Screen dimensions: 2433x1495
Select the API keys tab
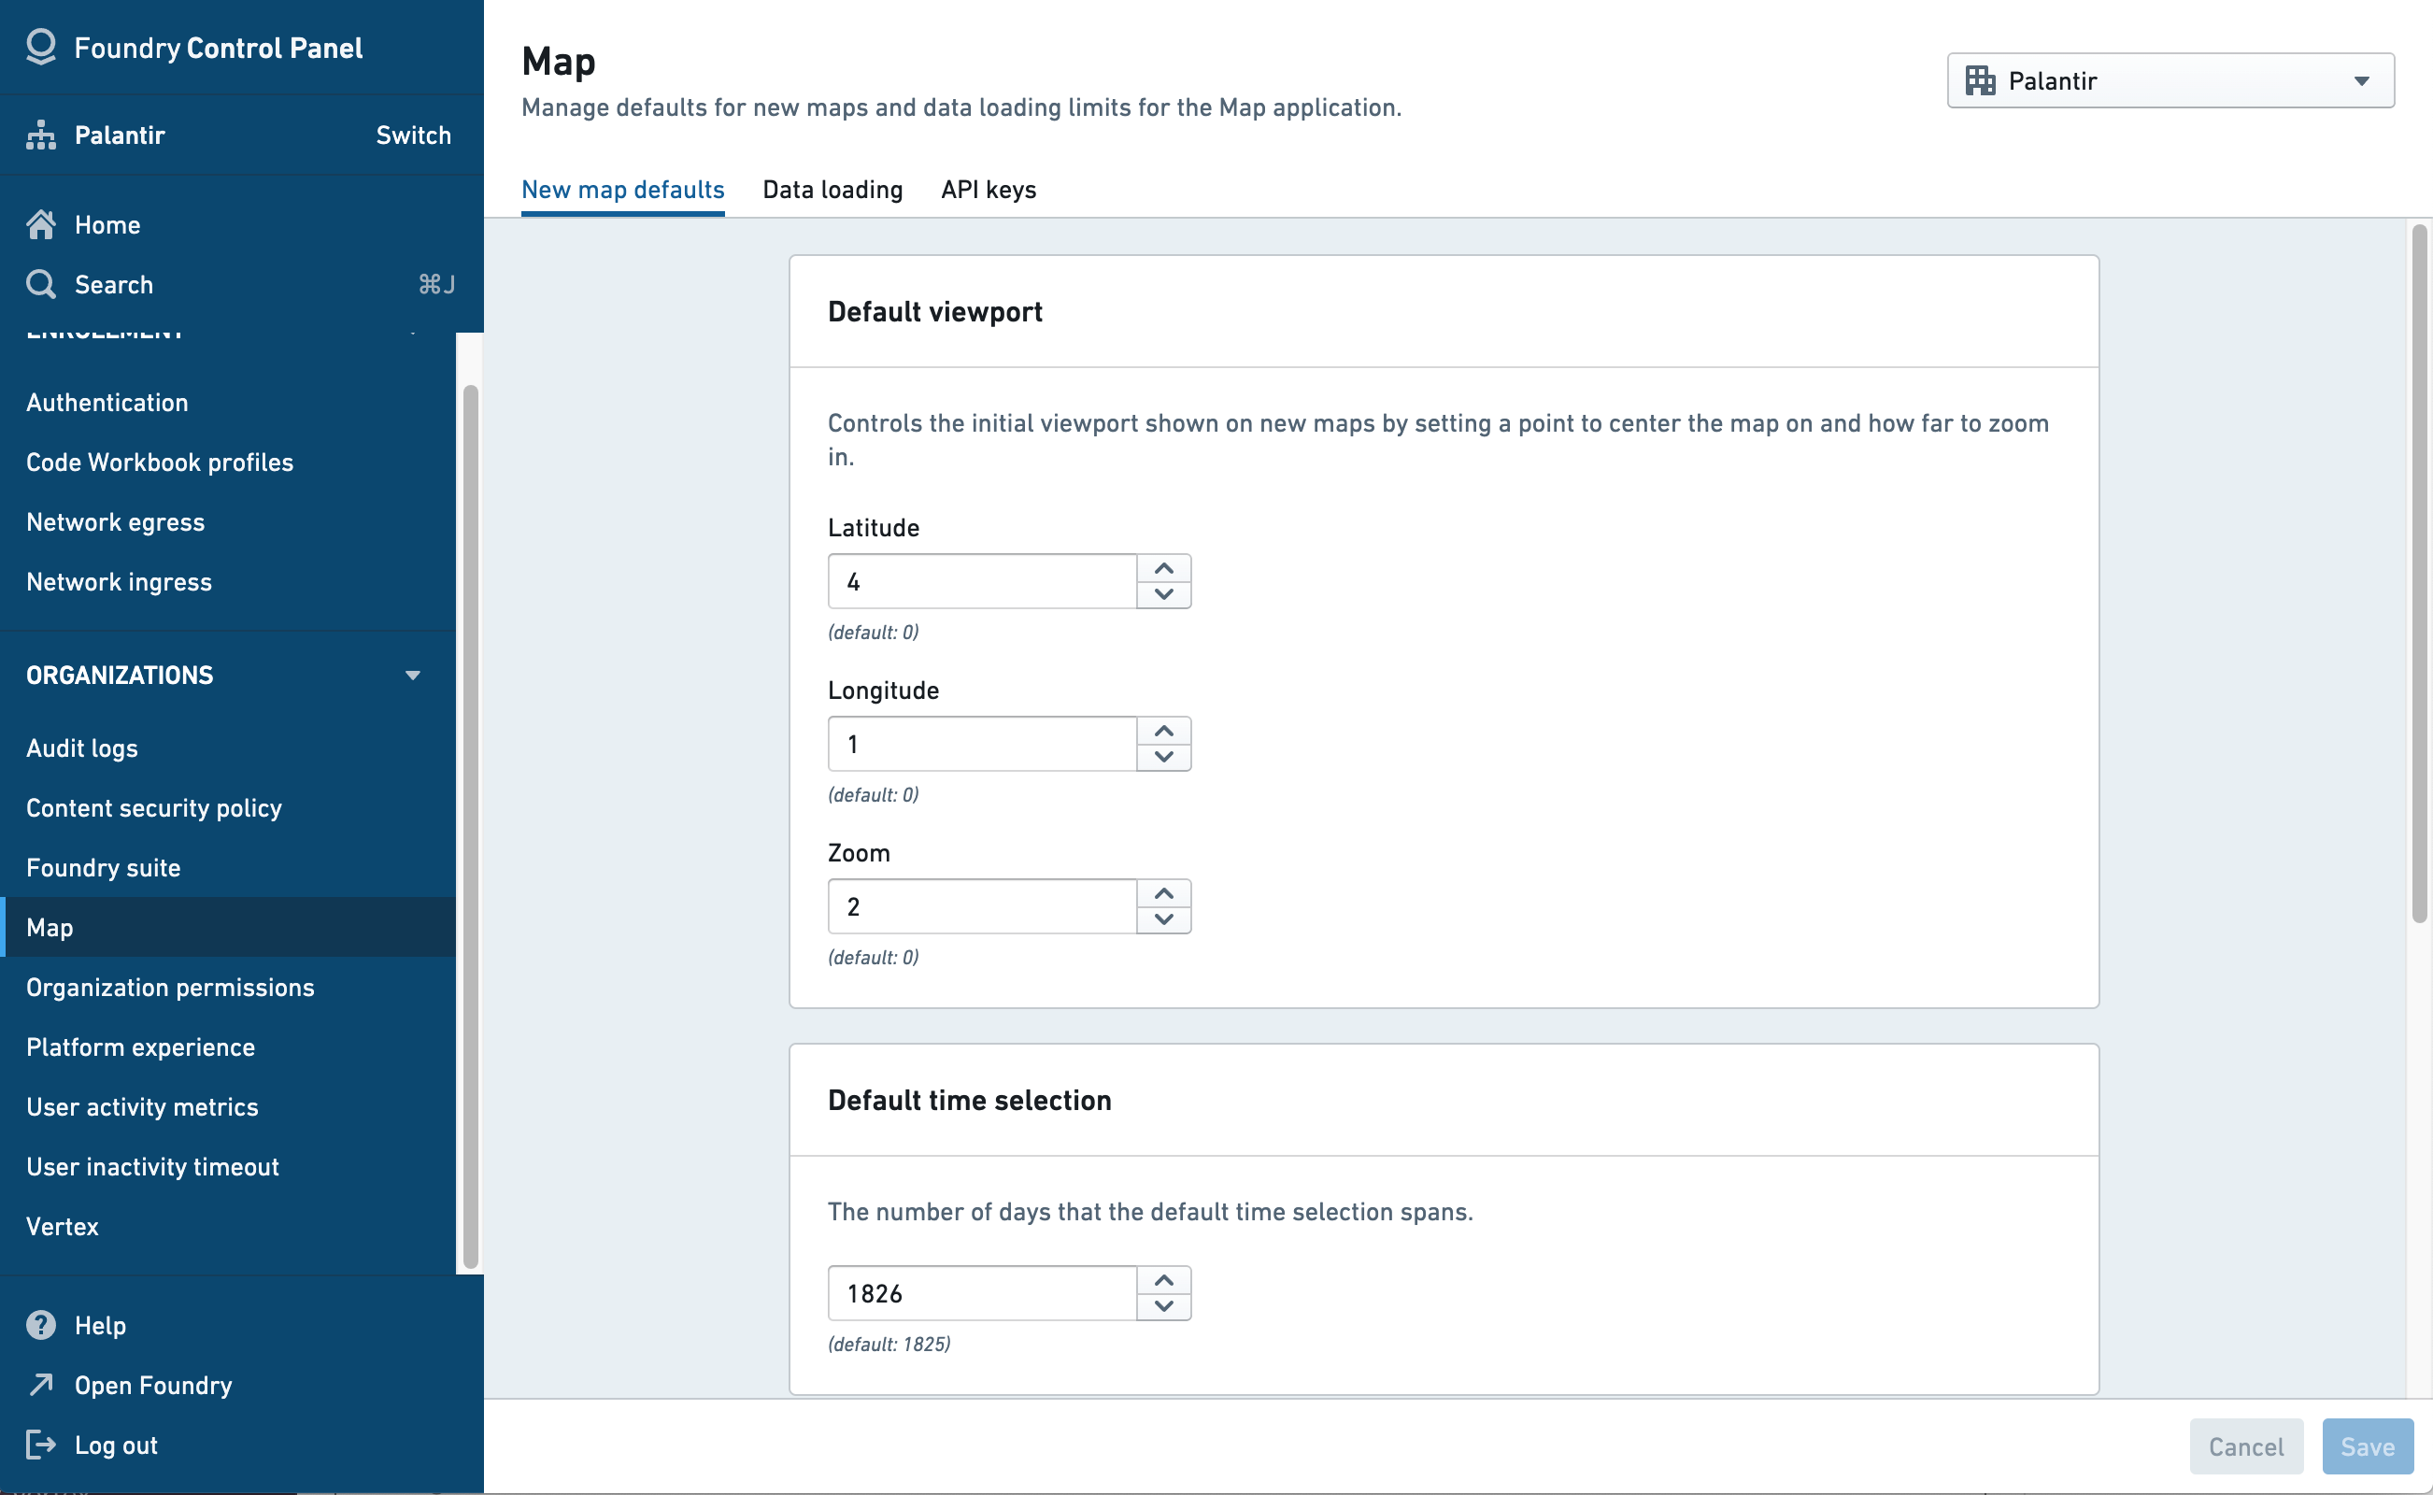pos(987,188)
